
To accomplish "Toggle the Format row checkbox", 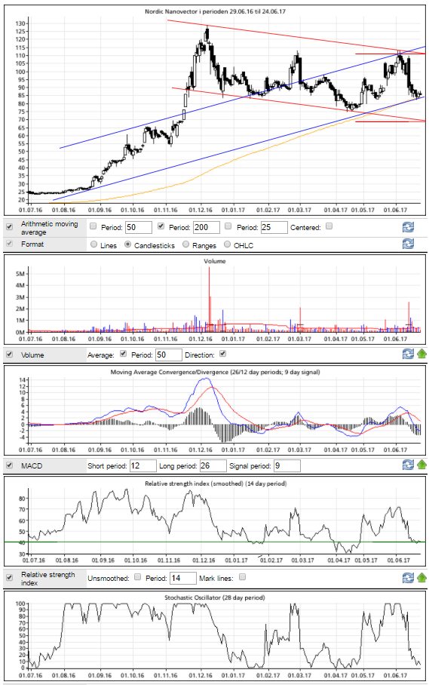I will click(9, 244).
